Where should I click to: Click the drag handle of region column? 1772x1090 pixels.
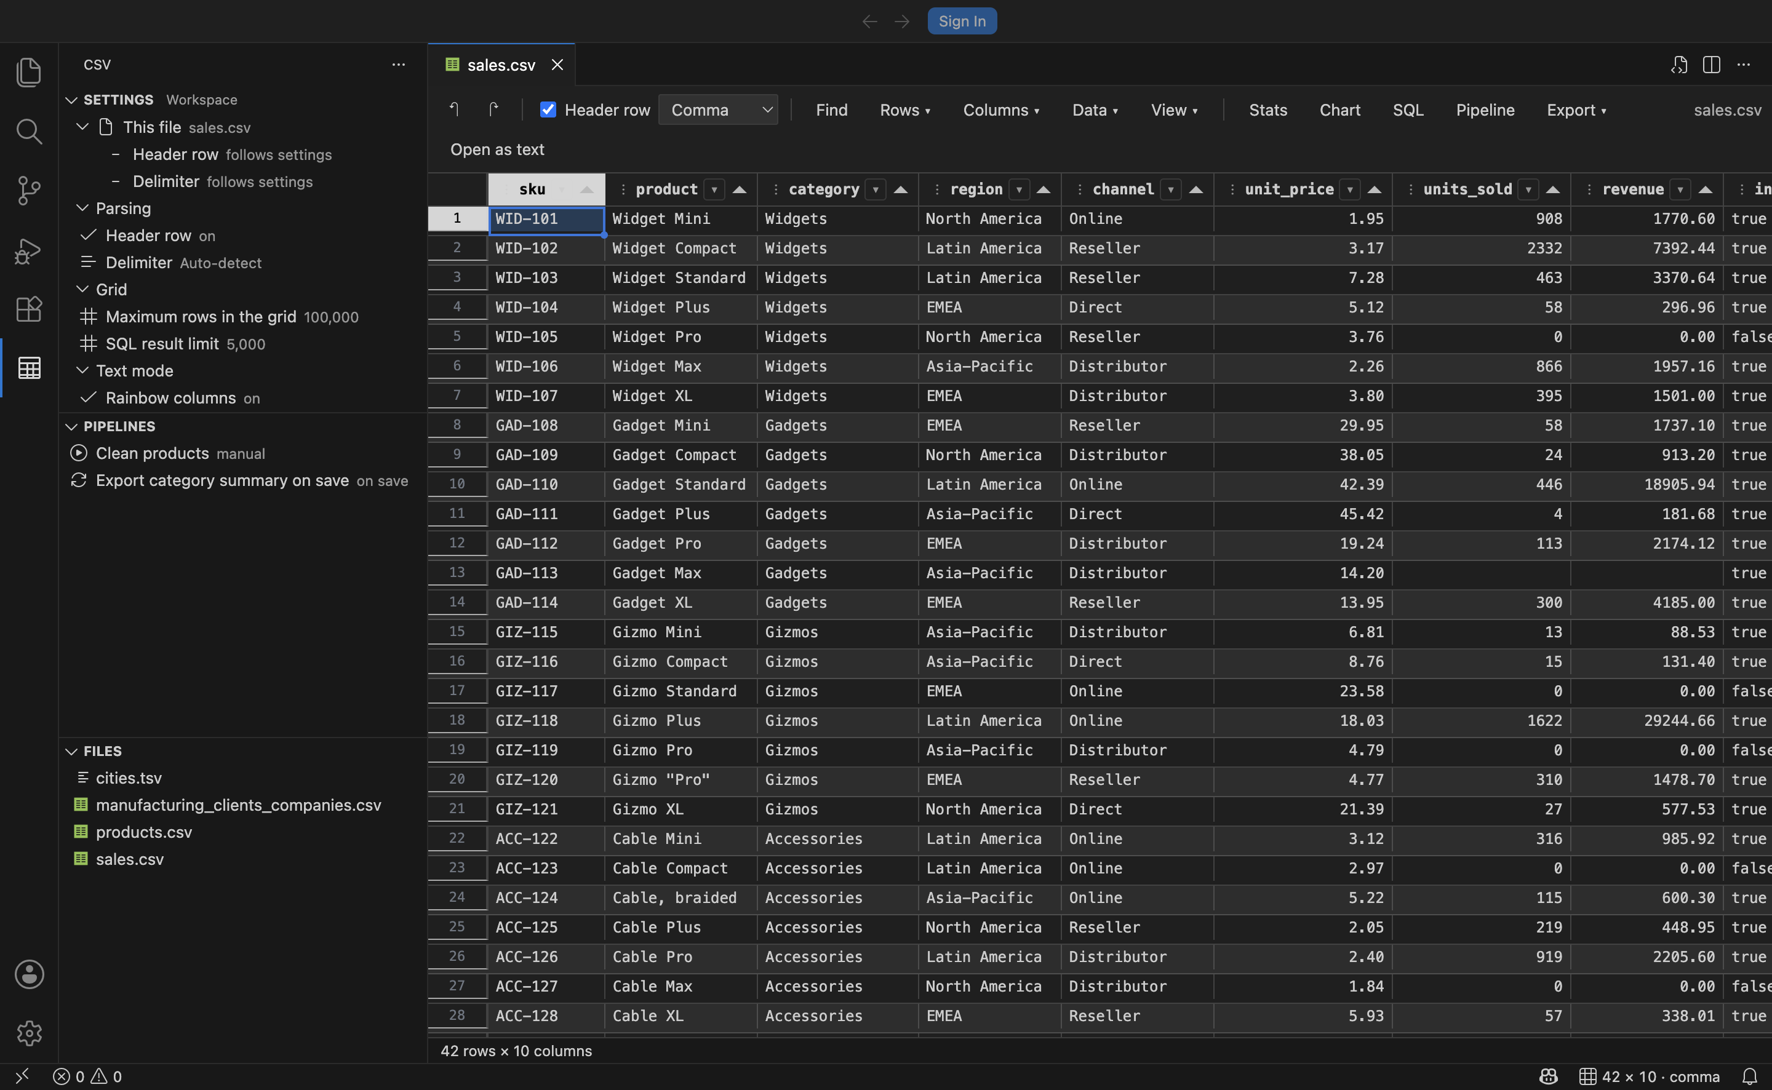[936, 189]
